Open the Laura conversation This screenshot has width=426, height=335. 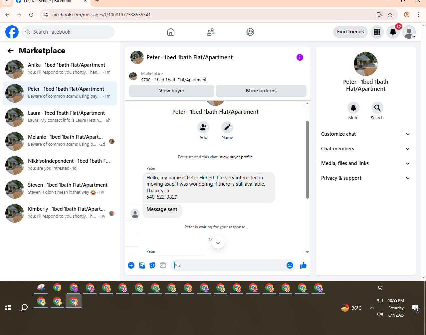pyautogui.click(x=60, y=117)
